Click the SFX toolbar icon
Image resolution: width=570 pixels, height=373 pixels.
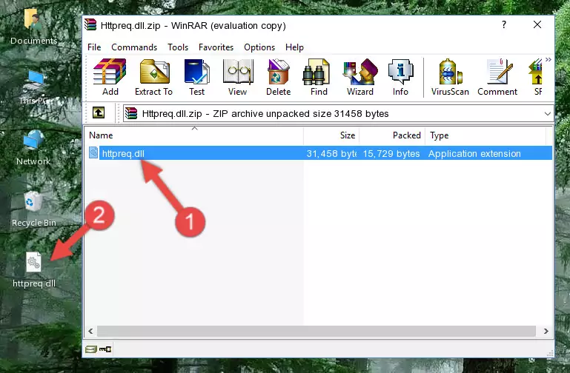(536, 77)
